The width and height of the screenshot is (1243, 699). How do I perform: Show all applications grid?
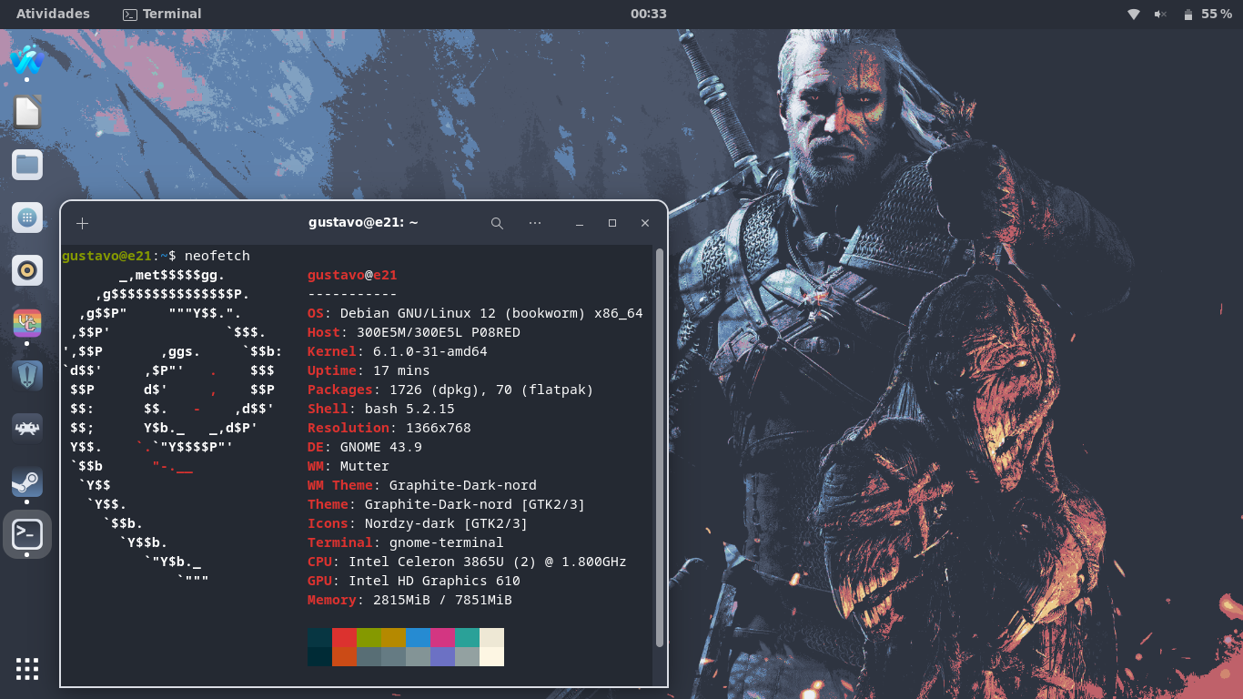pyautogui.click(x=27, y=669)
